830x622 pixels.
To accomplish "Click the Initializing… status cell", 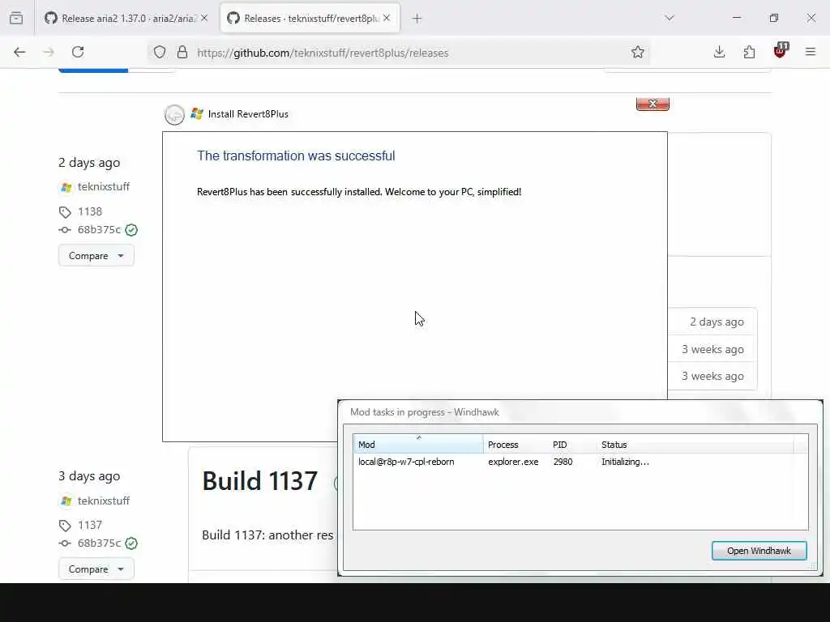I will tap(625, 462).
